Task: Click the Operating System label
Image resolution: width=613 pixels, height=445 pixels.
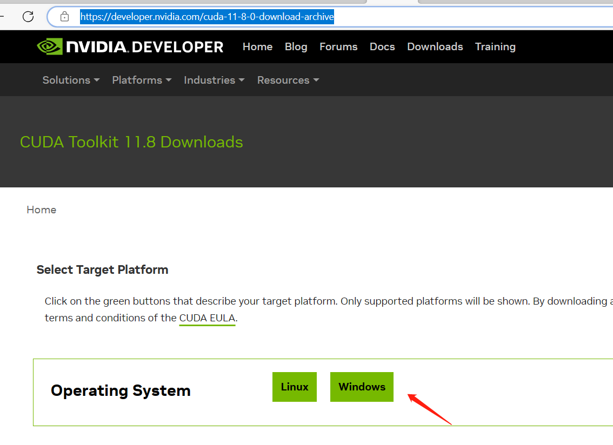Action: (x=121, y=390)
